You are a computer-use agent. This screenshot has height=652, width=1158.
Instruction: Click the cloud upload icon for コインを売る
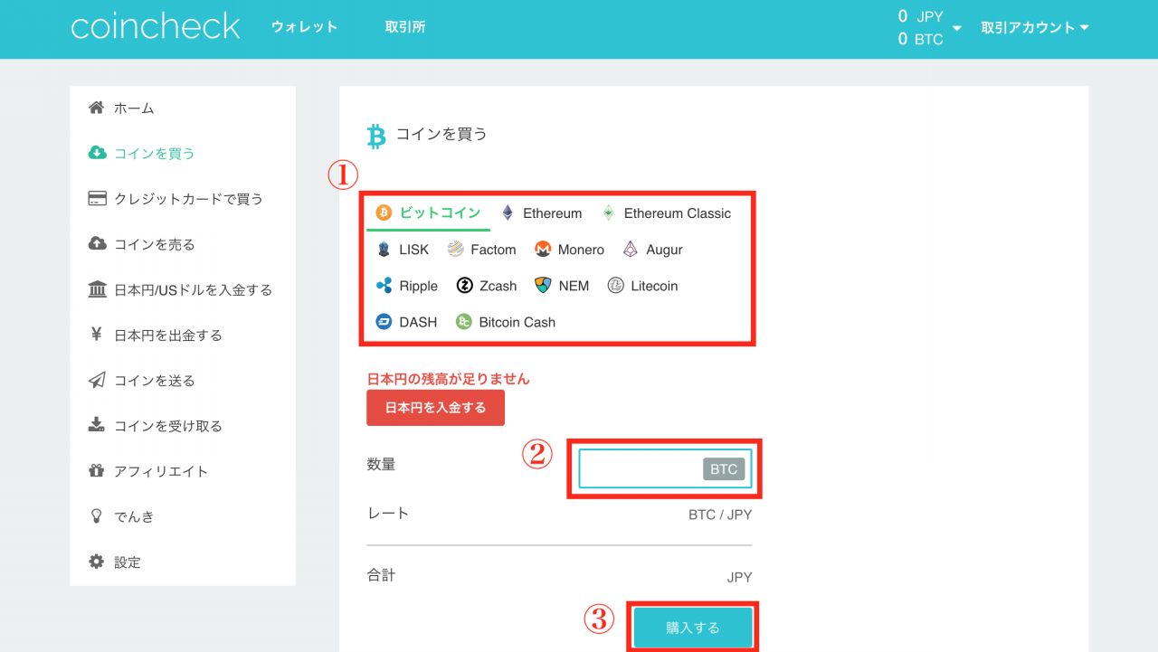pyautogui.click(x=97, y=244)
